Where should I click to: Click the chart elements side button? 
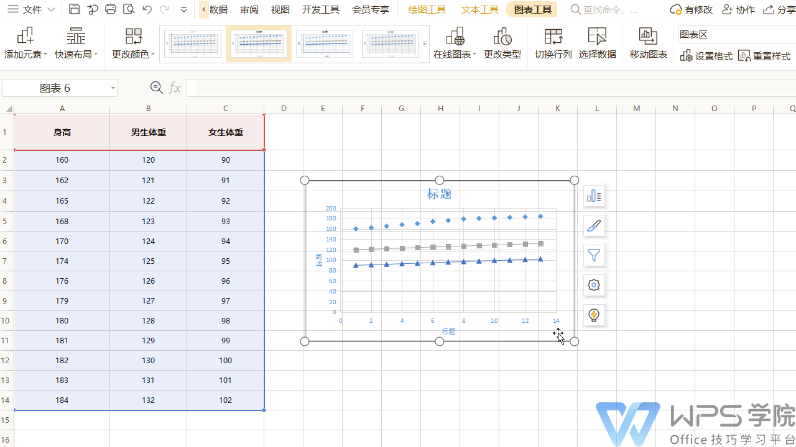(x=594, y=196)
